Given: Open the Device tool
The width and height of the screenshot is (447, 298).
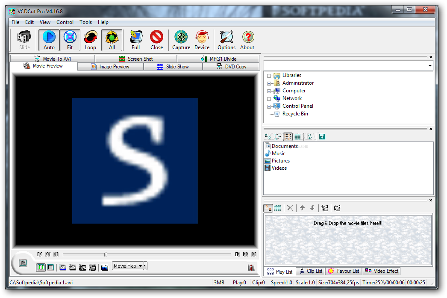Looking at the screenshot, I should [202, 40].
